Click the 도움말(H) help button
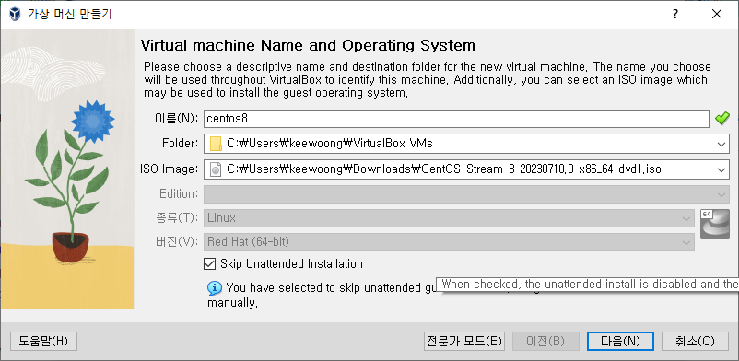 click(43, 341)
